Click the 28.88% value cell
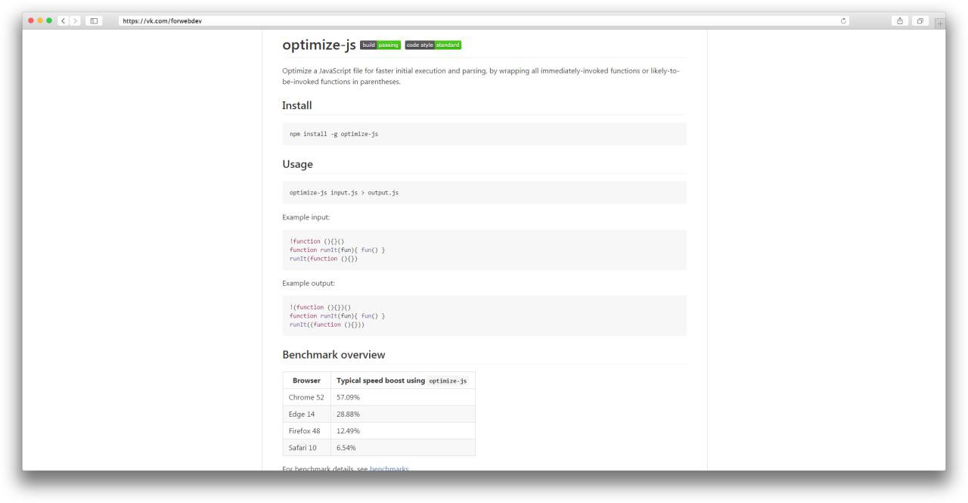Screen dimensions: 968x503 [x=402, y=414]
